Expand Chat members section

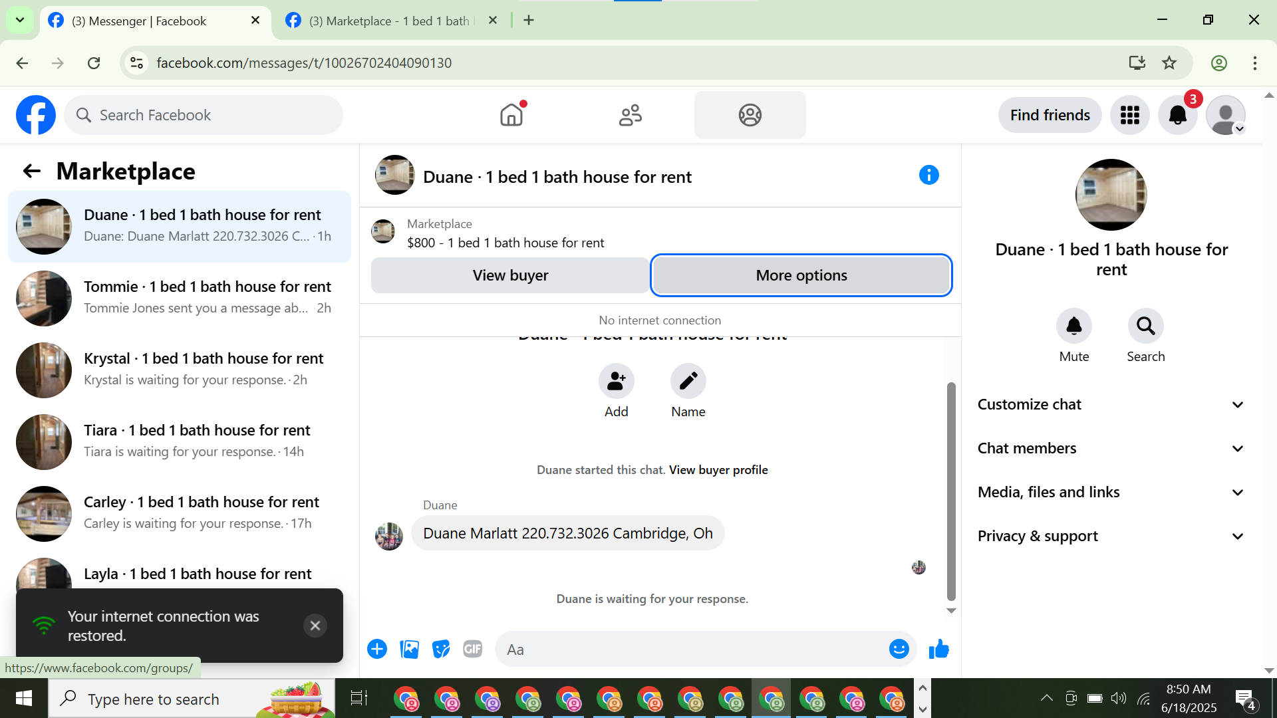point(1111,448)
